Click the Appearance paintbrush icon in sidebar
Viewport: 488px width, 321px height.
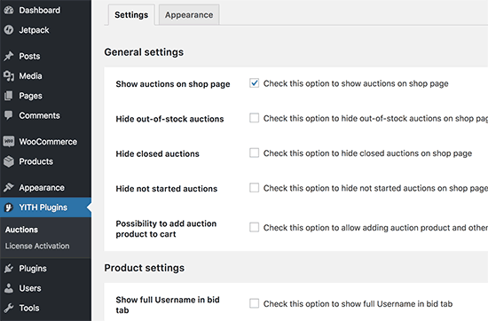pyautogui.click(x=9, y=188)
